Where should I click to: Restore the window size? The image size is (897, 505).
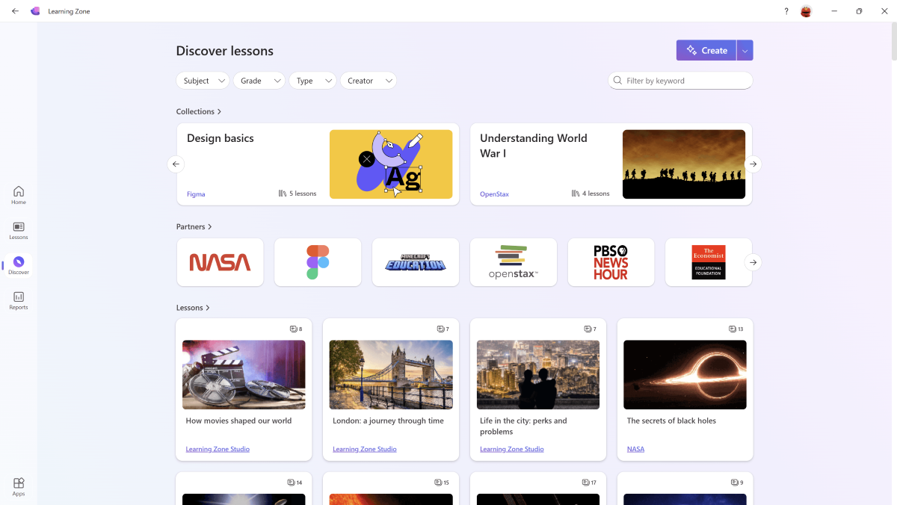pos(859,11)
